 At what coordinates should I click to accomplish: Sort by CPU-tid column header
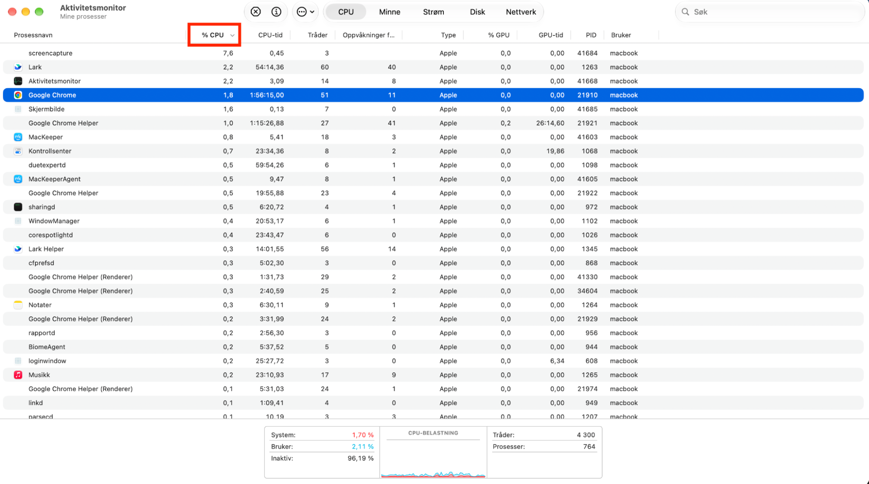click(270, 35)
